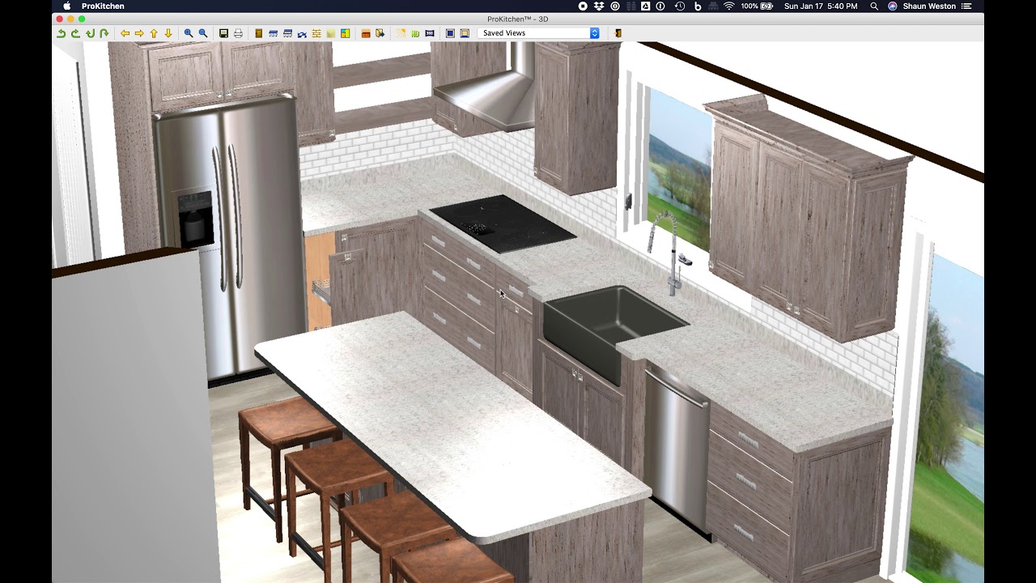This screenshot has width=1036, height=583.
Task: Open Time Machine menu bar icon
Action: point(680,6)
